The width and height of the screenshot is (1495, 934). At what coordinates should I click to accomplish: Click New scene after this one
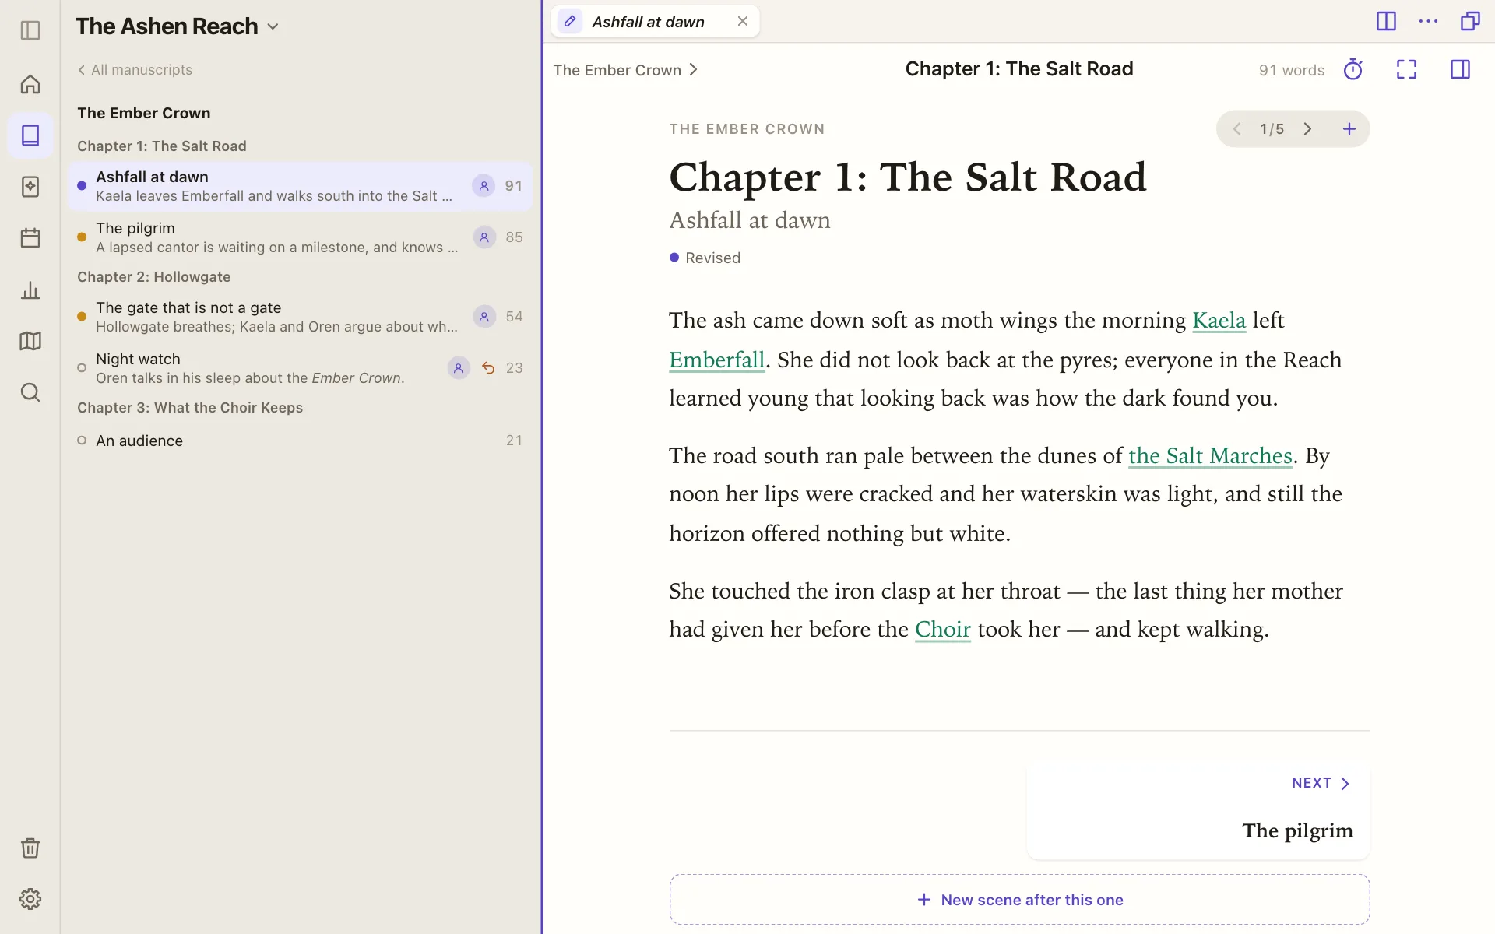tap(1019, 900)
